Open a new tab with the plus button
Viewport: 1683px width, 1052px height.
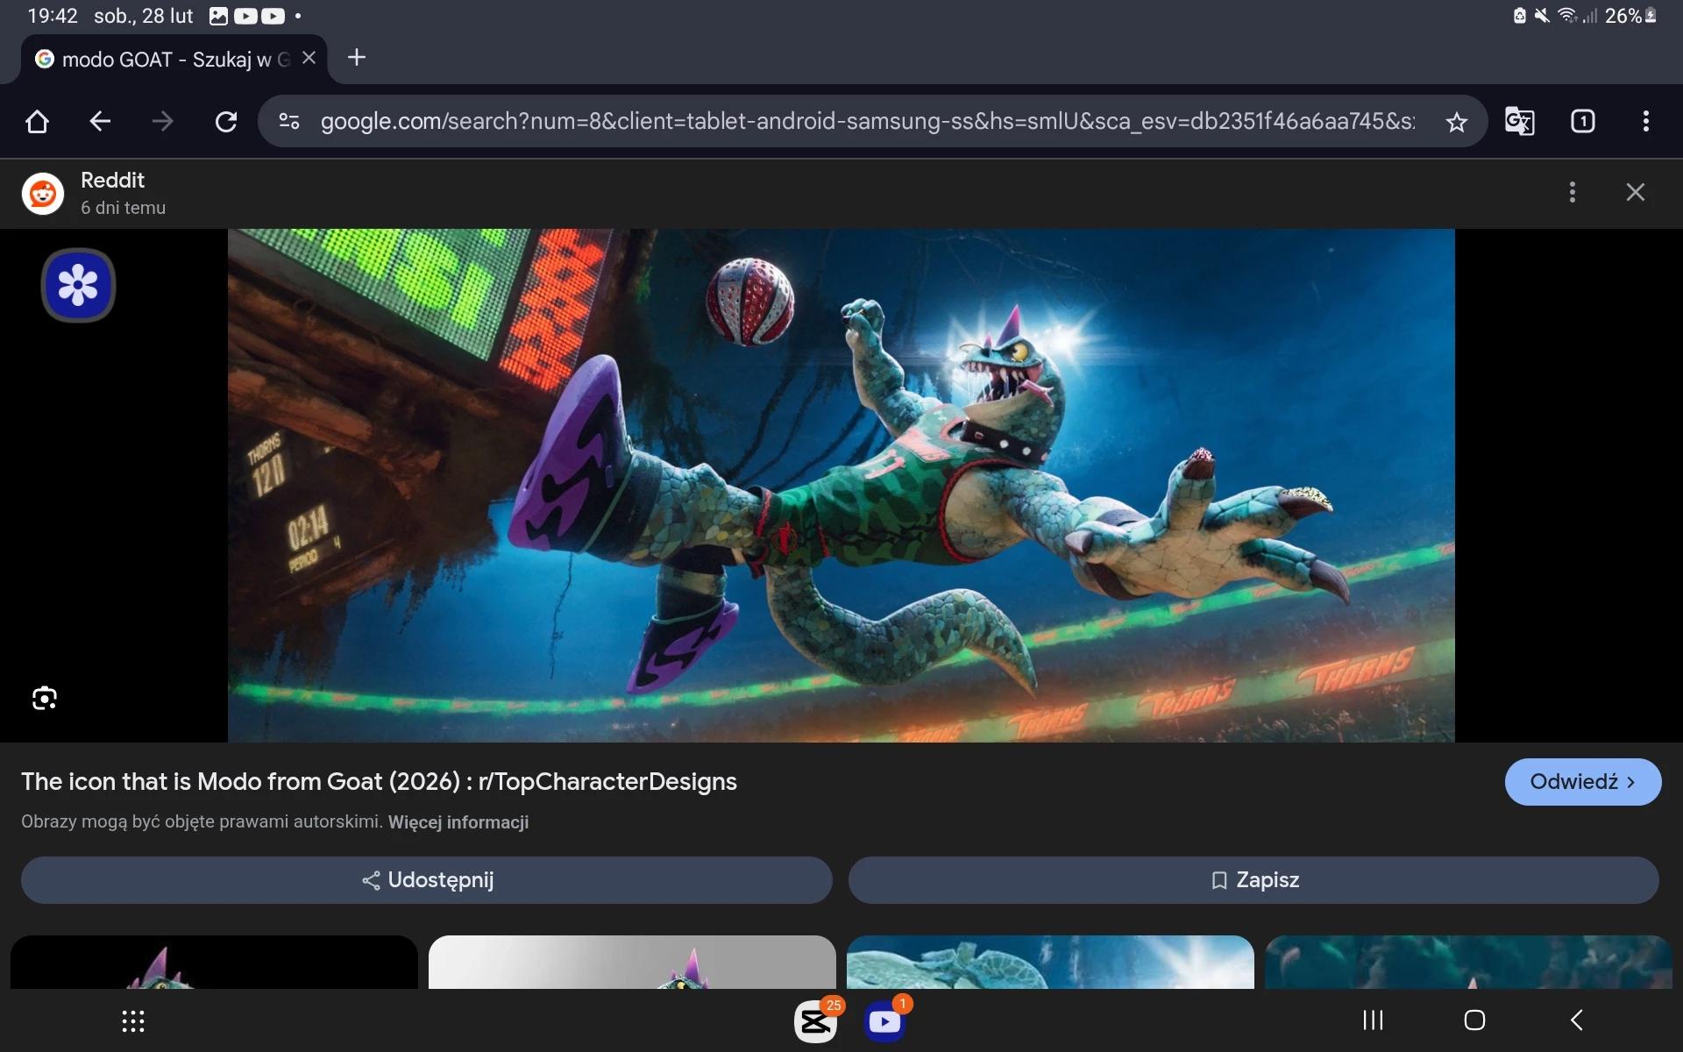click(356, 58)
